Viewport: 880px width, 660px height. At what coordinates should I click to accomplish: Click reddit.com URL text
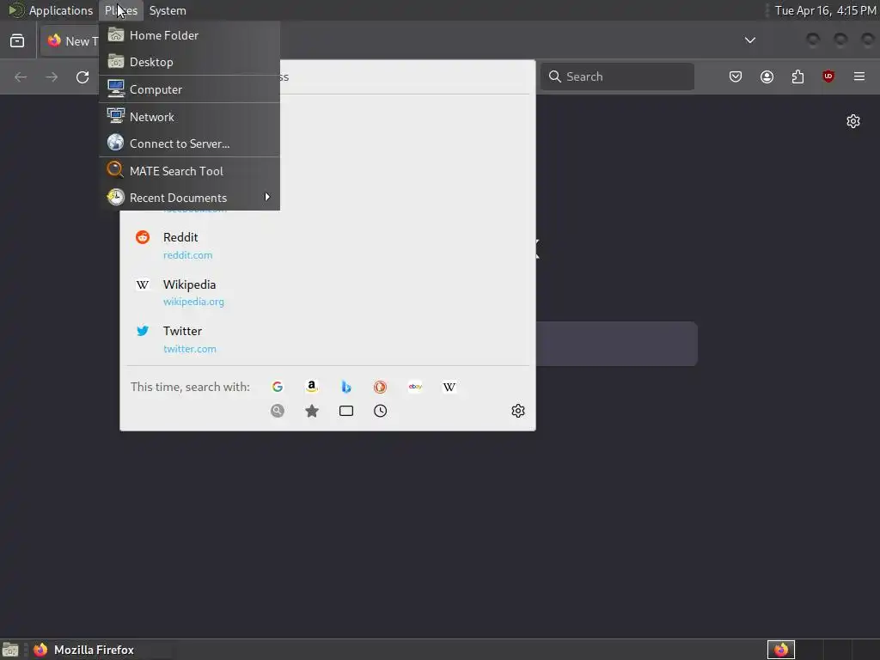coord(187,254)
